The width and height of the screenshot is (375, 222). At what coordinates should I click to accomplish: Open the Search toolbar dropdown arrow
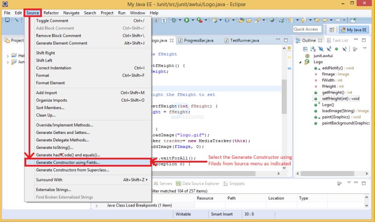[x=263, y=20]
